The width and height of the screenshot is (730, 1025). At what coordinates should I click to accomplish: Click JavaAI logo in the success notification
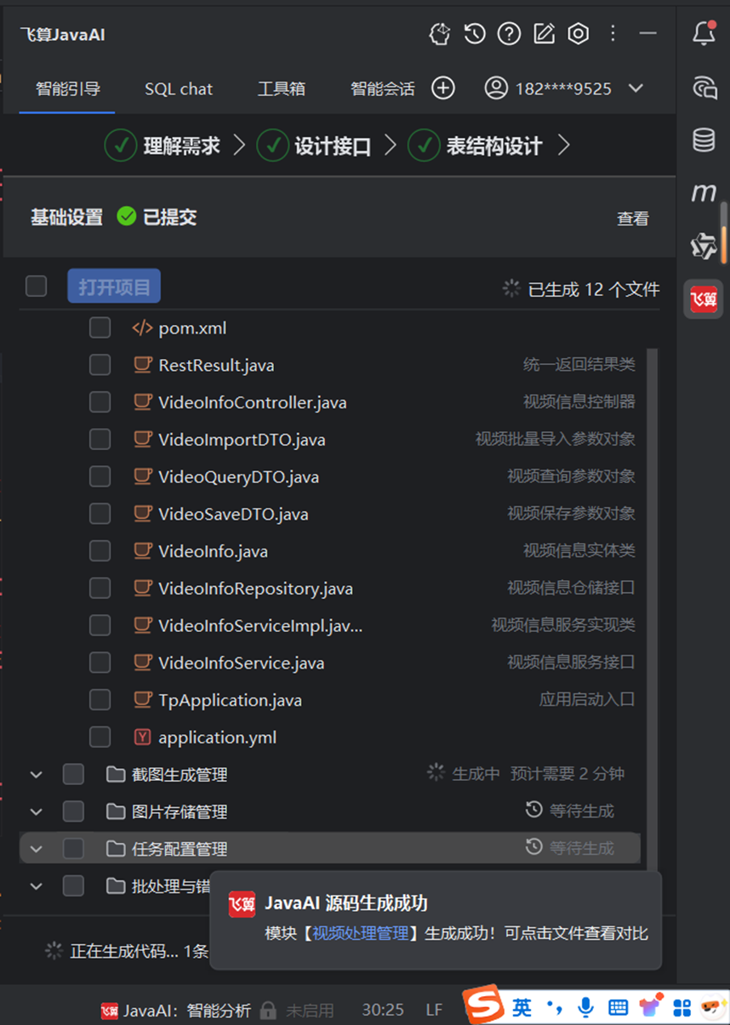(242, 903)
